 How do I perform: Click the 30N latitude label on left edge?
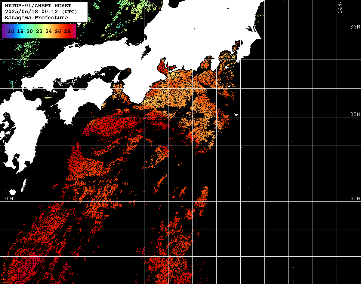(8, 199)
